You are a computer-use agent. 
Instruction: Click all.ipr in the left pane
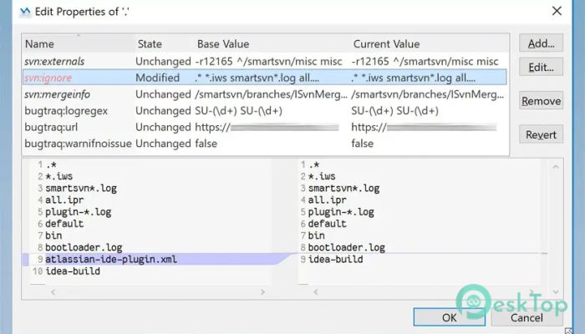tap(64, 200)
